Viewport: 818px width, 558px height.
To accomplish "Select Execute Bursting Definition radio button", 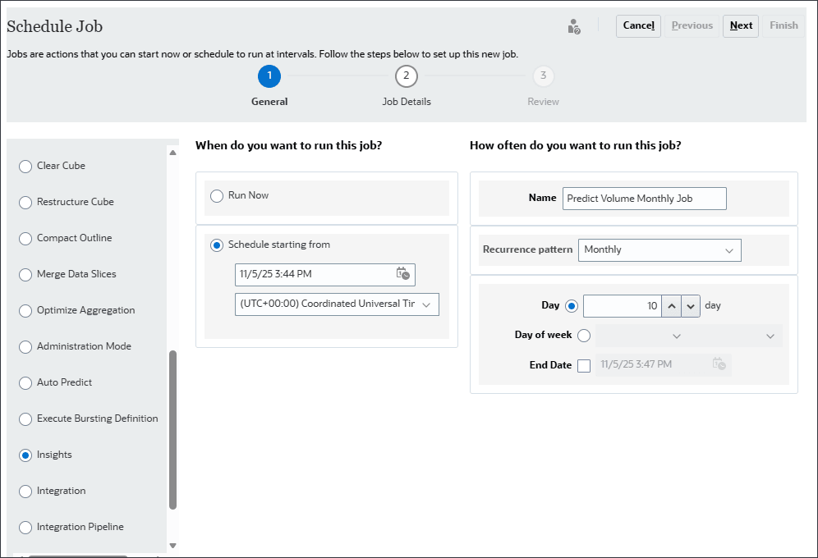I will [25, 418].
